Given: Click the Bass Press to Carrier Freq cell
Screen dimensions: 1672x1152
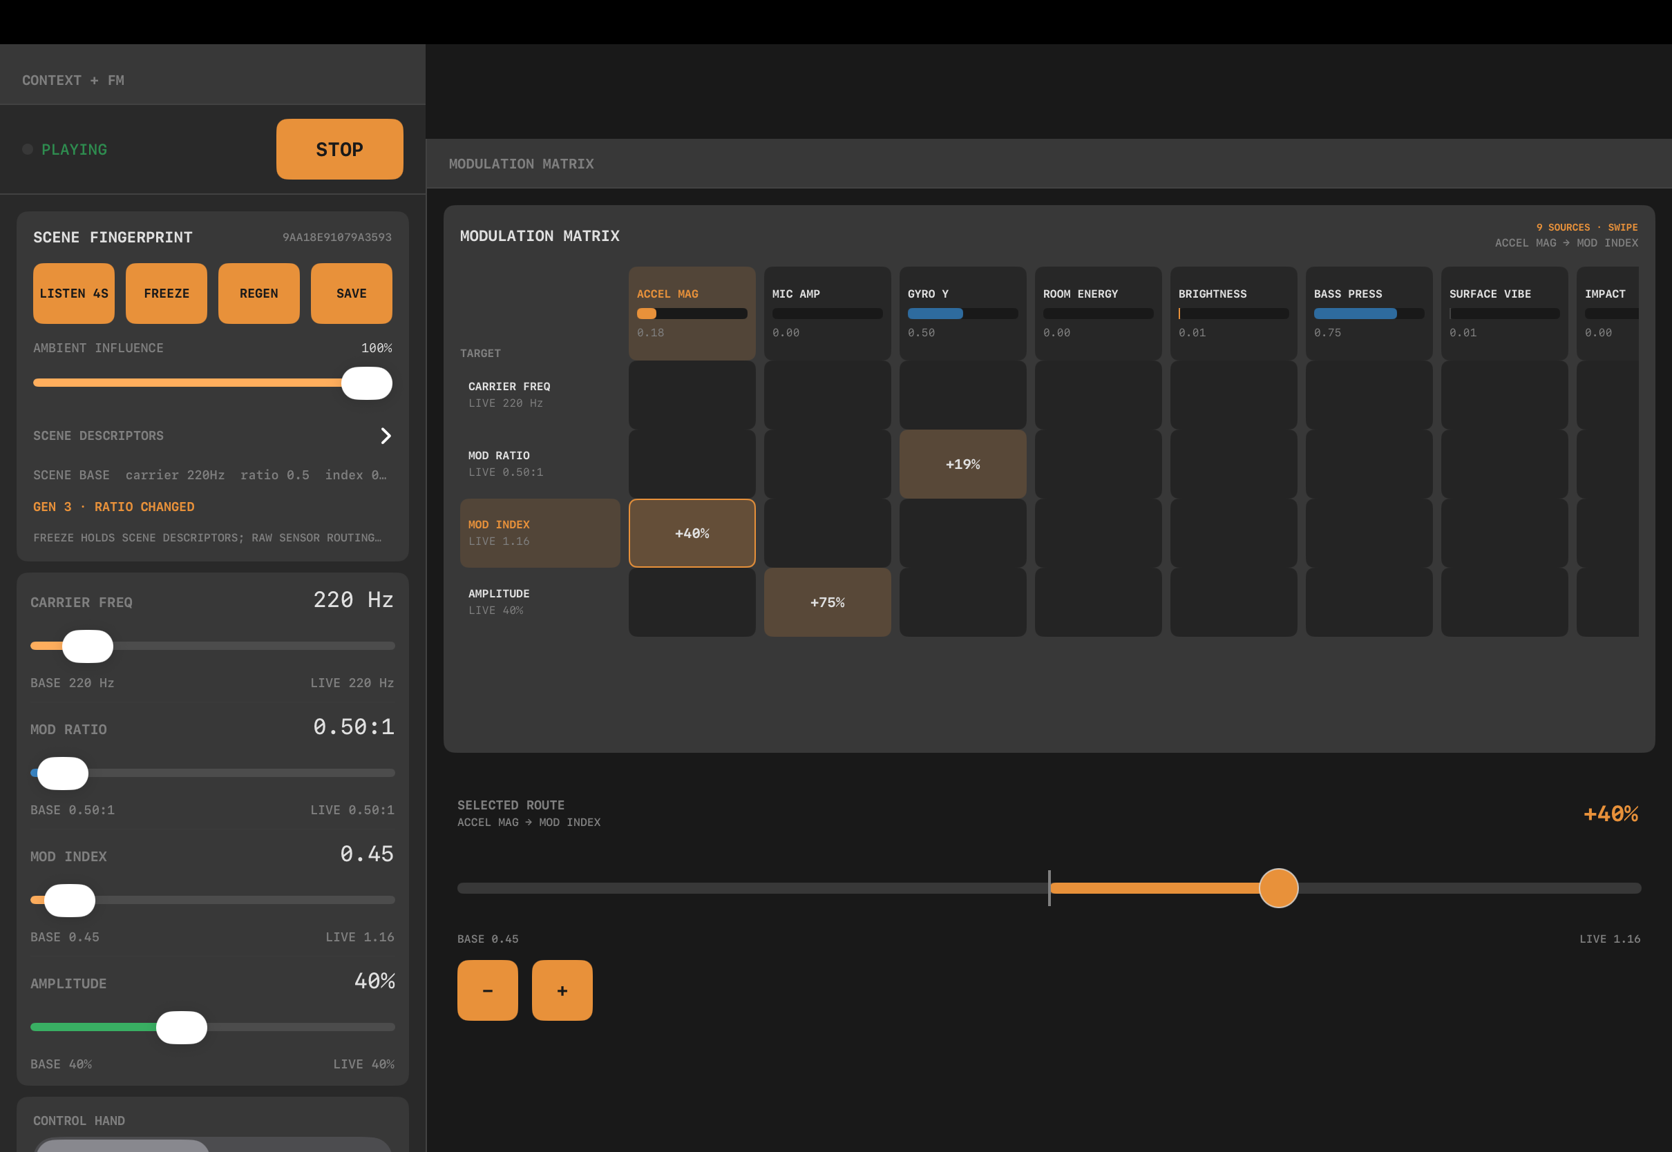Looking at the screenshot, I should tap(1369, 395).
